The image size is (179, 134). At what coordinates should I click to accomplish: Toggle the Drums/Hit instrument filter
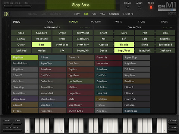click(x=83, y=51)
